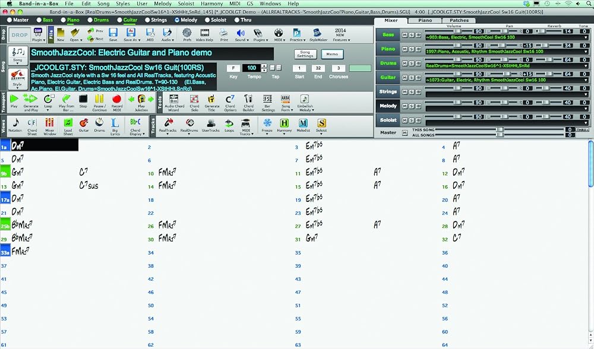Open the Harmony menu in menu bar
This screenshot has height=349, width=594.
click(211, 4)
